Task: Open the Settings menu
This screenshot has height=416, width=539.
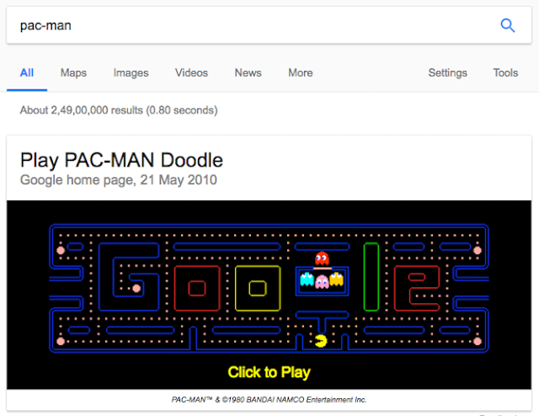Action: point(447,73)
